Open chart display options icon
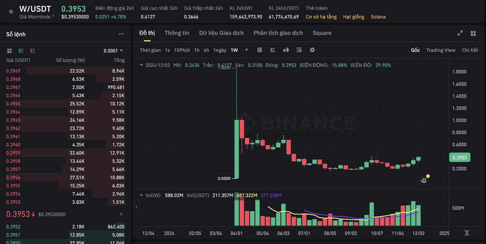The image size is (486, 244). [x=299, y=50]
